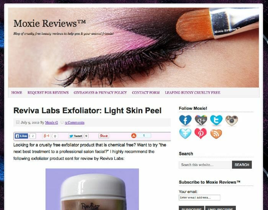Click the orange share icon in share bar
The height and width of the screenshot is (210, 268).
(x=134, y=136)
